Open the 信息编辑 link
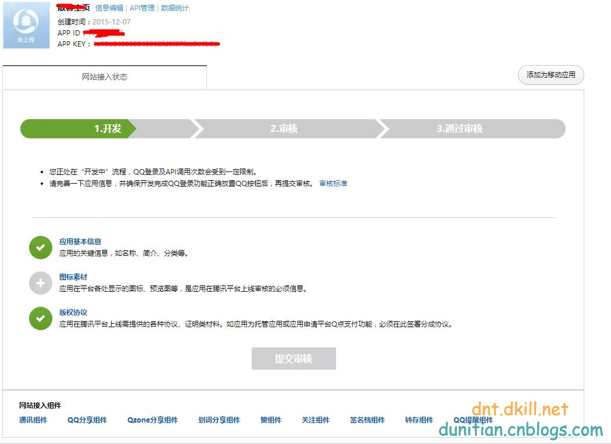The height and width of the screenshot is (444, 611). [109, 8]
